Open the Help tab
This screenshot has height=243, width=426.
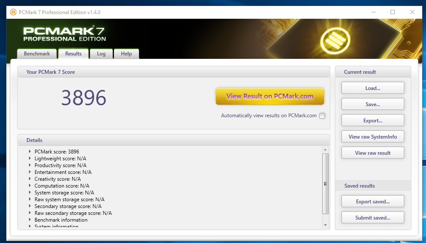[126, 54]
